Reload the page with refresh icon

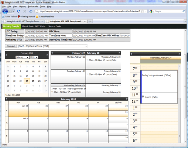(x=18, y=11)
